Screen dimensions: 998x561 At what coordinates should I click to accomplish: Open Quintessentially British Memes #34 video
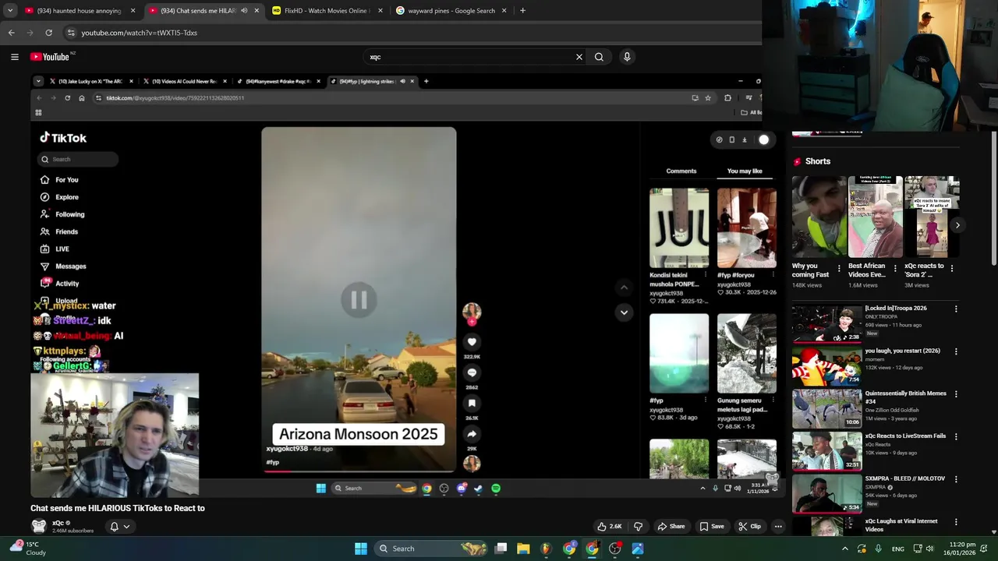tap(826, 408)
